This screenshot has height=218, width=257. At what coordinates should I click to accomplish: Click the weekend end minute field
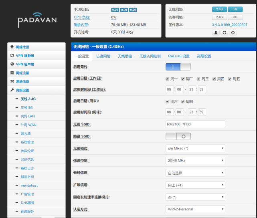[x=202, y=112]
